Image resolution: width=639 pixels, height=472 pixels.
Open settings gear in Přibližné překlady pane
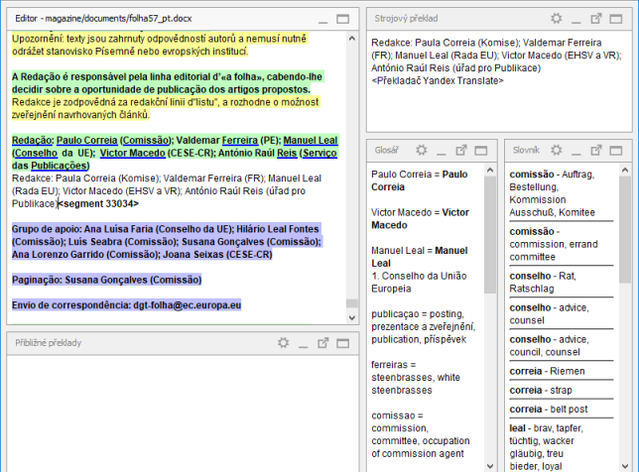283,343
